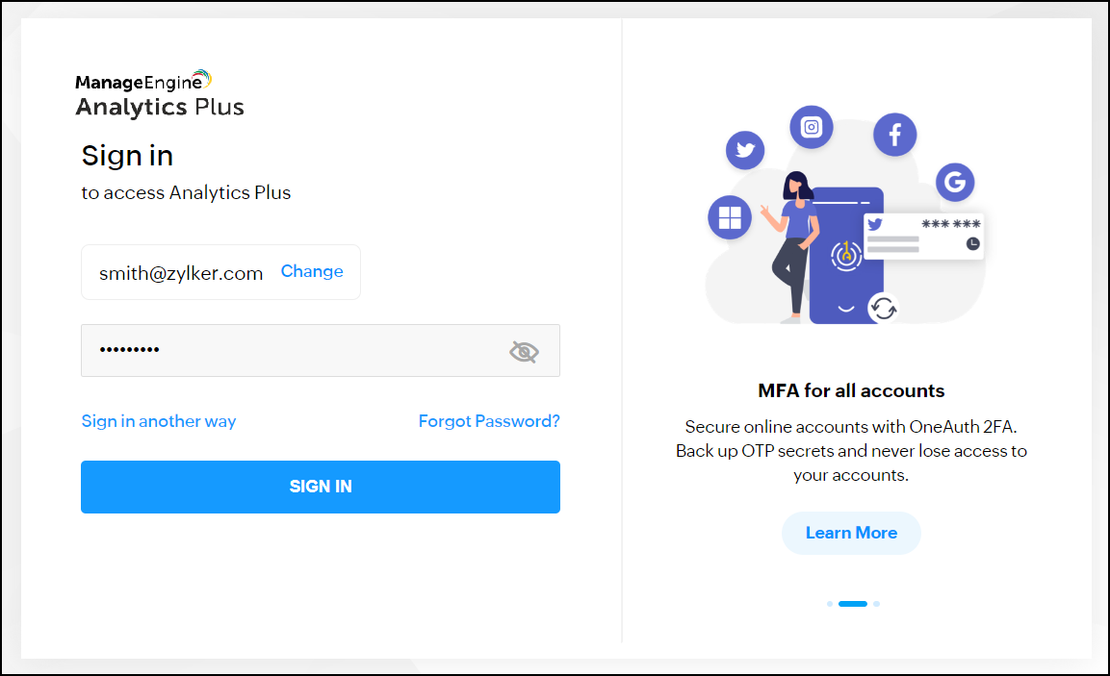Toggle password visibility eye icon
The image size is (1110, 676).
pos(524,351)
